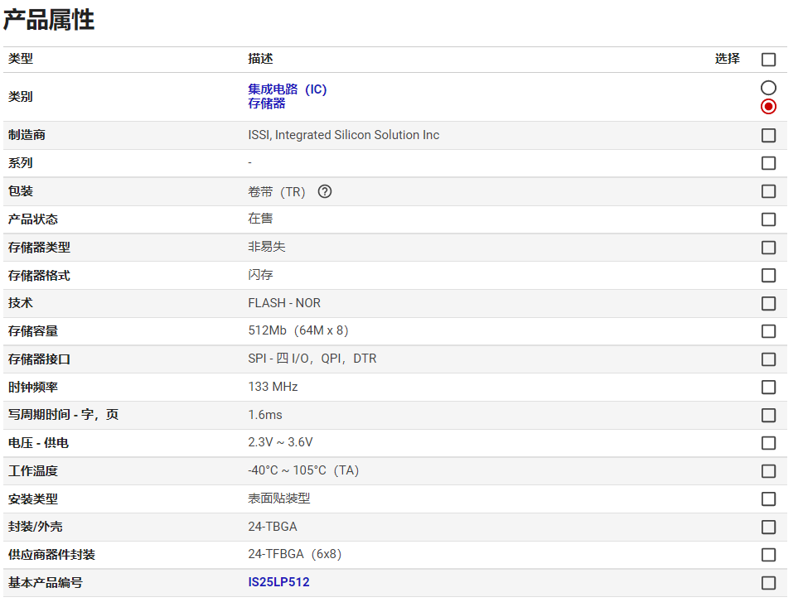Check the 技术 FLASH - NOR checkbox

click(768, 303)
